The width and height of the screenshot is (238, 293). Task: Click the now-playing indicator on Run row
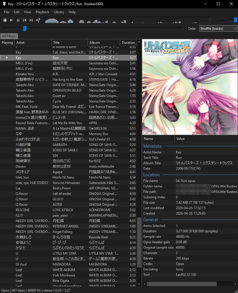(7, 58)
